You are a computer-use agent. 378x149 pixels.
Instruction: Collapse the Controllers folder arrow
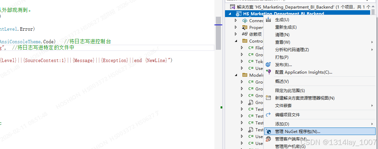(236, 41)
